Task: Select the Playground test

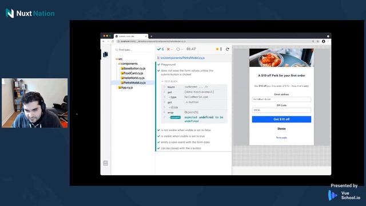Action: (168, 65)
